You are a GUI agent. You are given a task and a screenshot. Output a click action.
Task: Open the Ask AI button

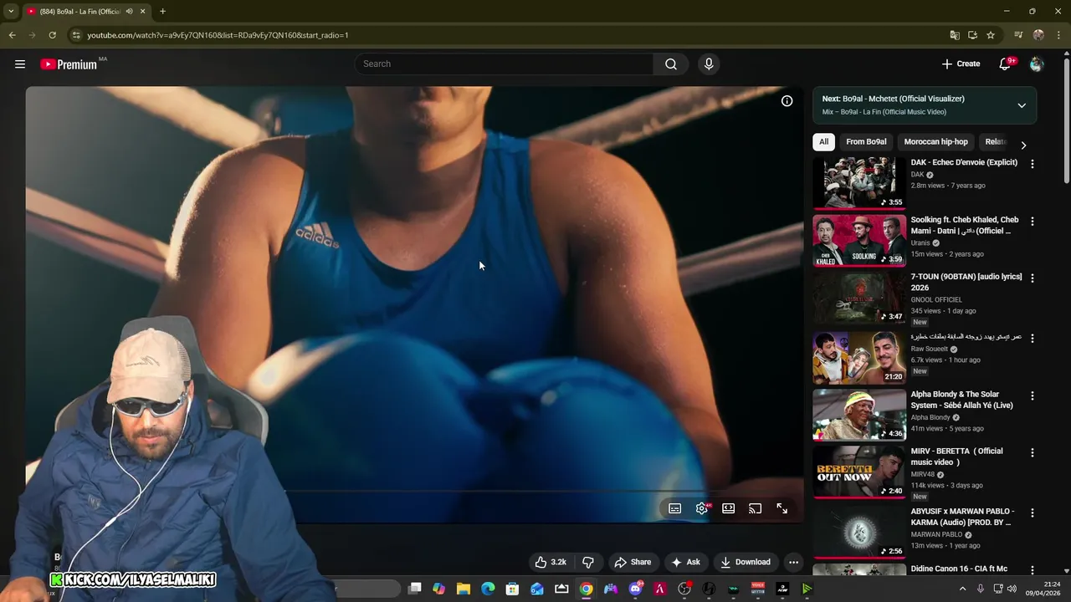(x=686, y=562)
